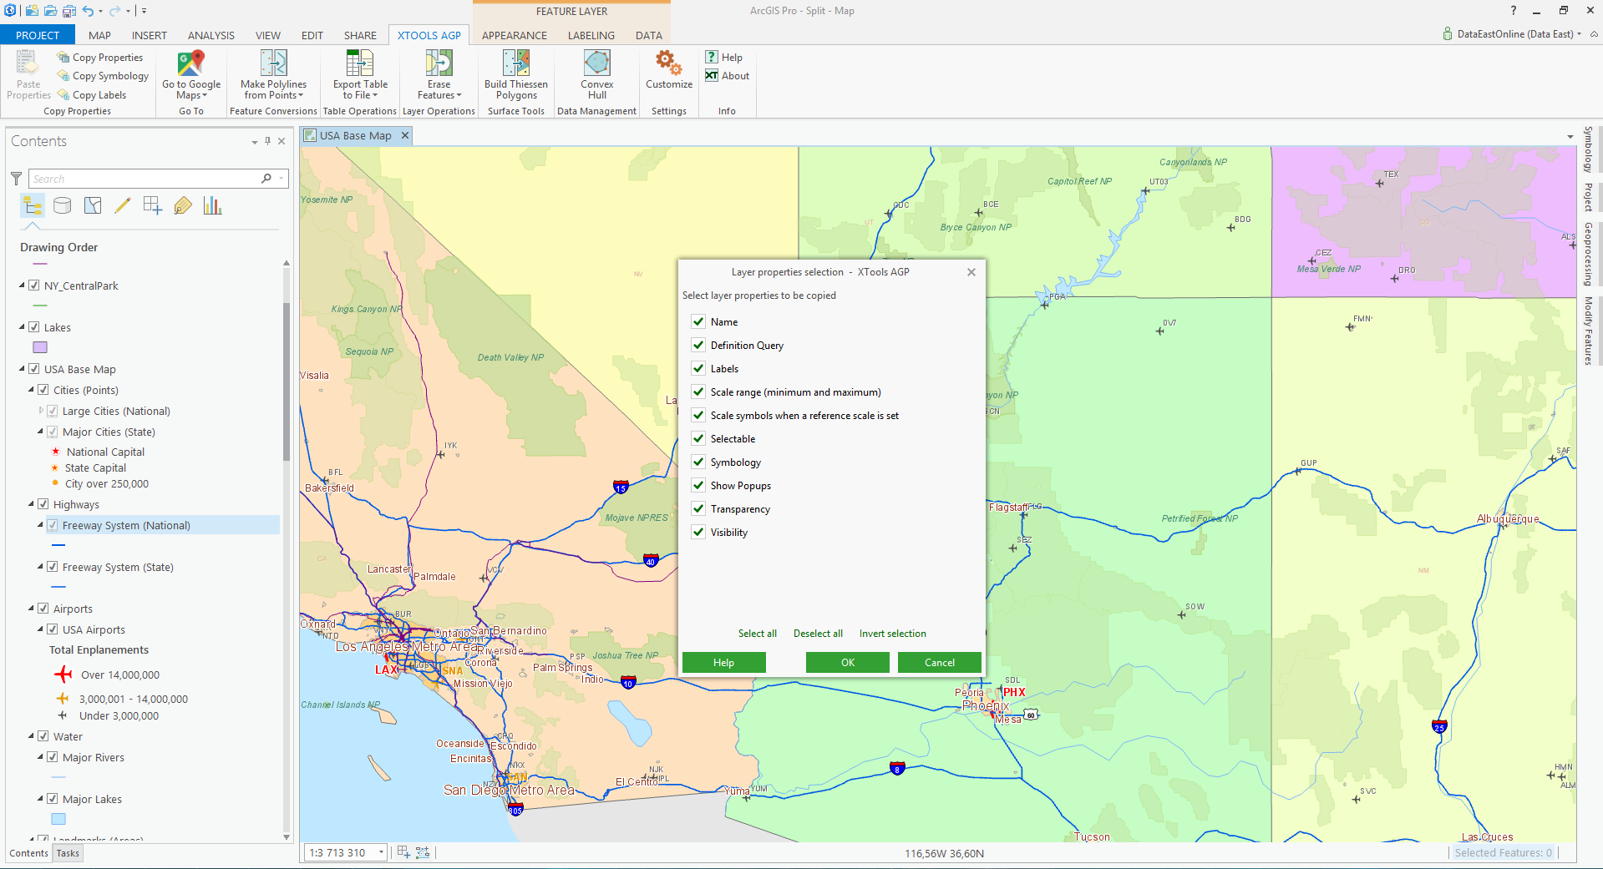Click Cancel in the dialog
This screenshot has height=869, width=1603.
[939, 662]
